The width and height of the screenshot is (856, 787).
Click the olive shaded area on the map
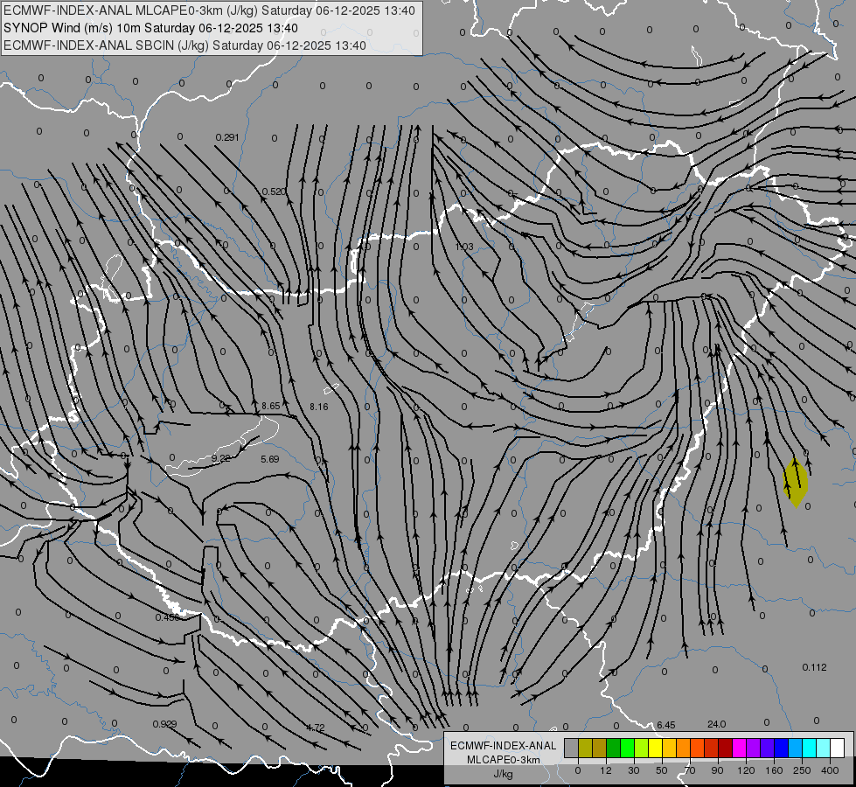(796, 484)
